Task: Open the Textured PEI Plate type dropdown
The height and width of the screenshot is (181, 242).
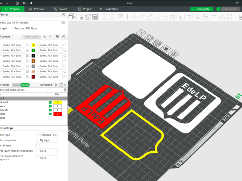Action: pyautogui.click(x=38, y=28)
